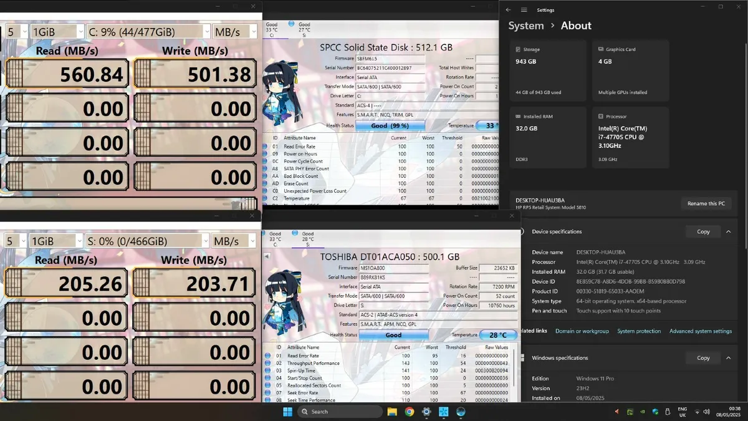Open the MB/s unit dropdown in the C: benchmark
This screenshot has height=421, width=748.
[235, 32]
